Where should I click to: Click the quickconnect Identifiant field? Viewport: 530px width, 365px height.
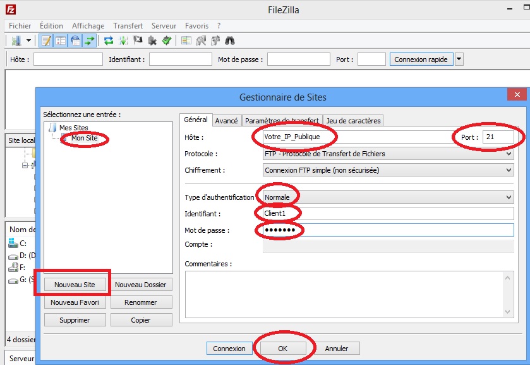(x=181, y=59)
